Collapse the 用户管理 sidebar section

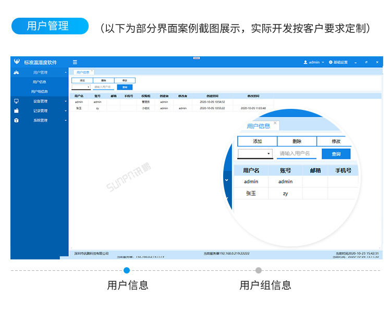[66, 72]
